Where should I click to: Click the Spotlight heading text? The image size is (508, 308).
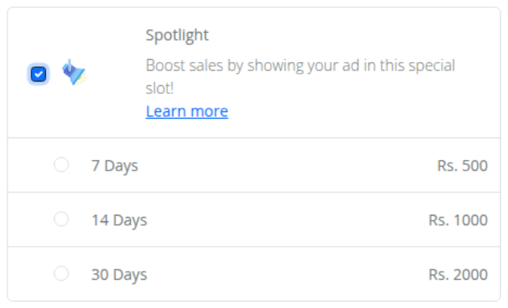click(x=177, y=35)
